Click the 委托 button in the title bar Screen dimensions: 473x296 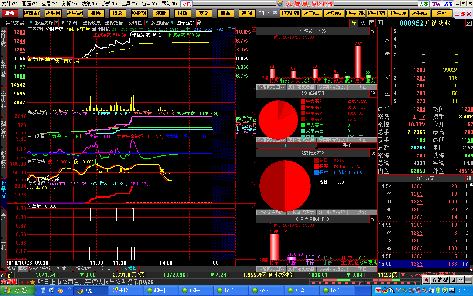(187, 4)
